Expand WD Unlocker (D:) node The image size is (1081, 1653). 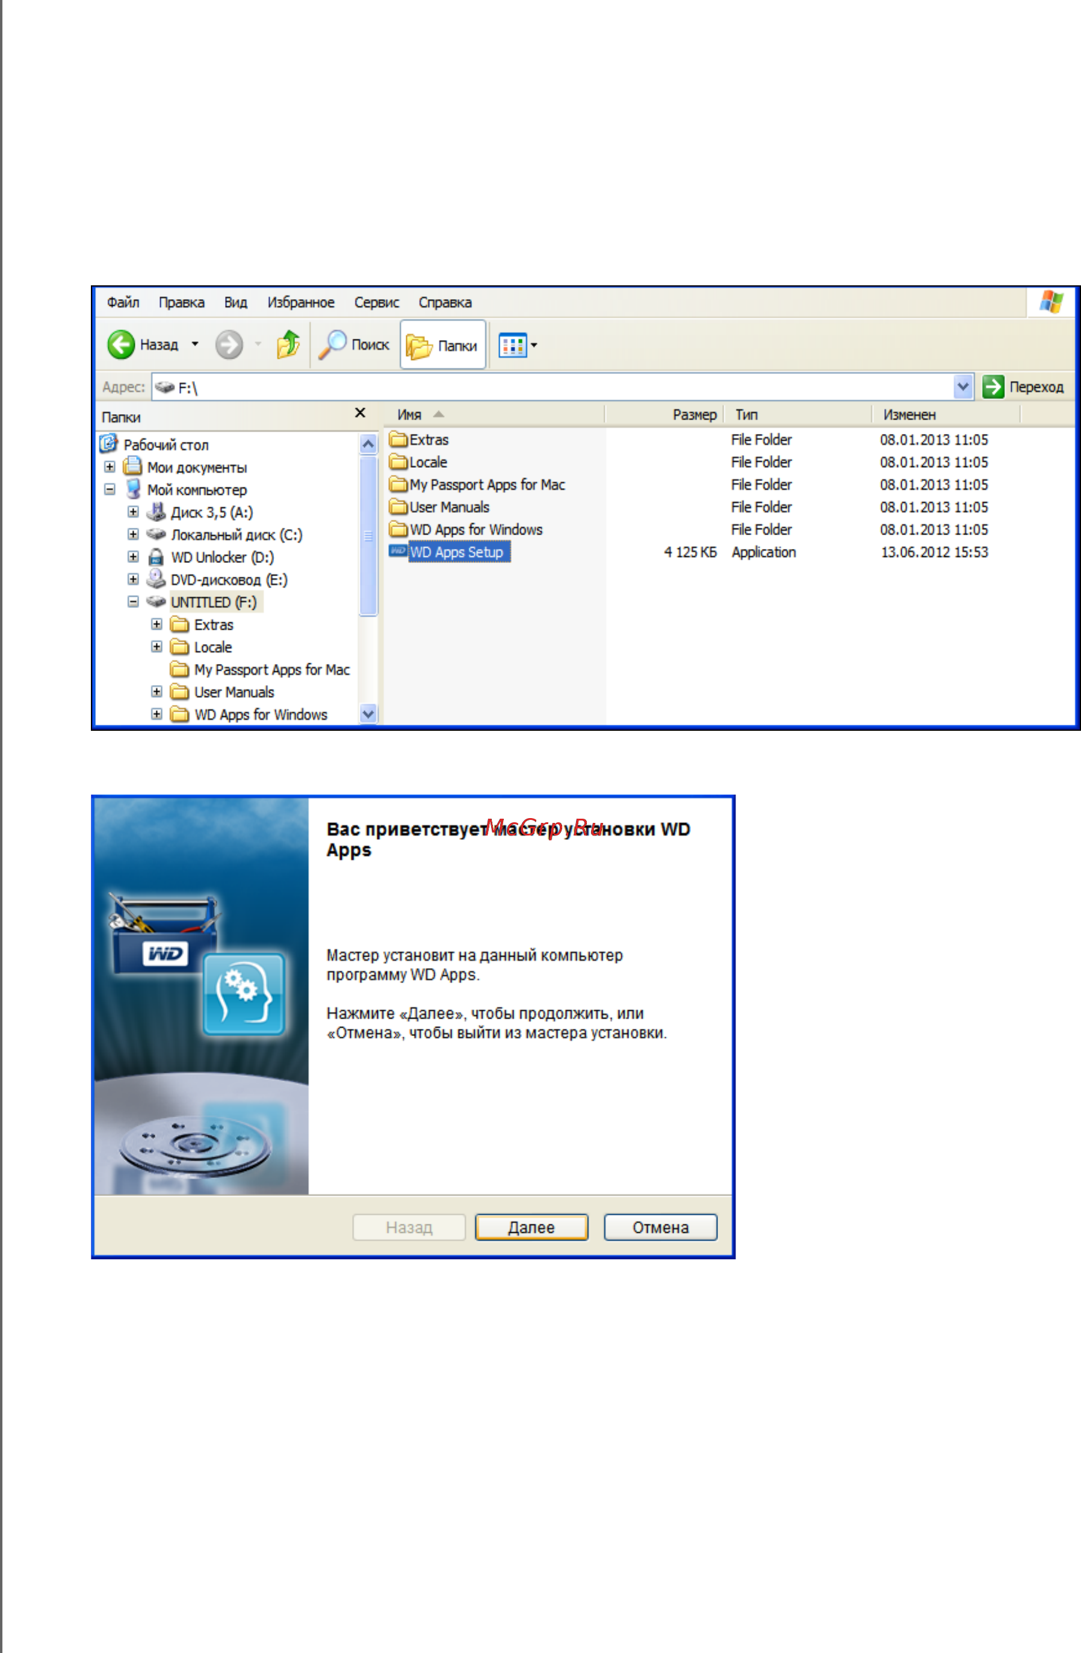click(x=133, y=557)
